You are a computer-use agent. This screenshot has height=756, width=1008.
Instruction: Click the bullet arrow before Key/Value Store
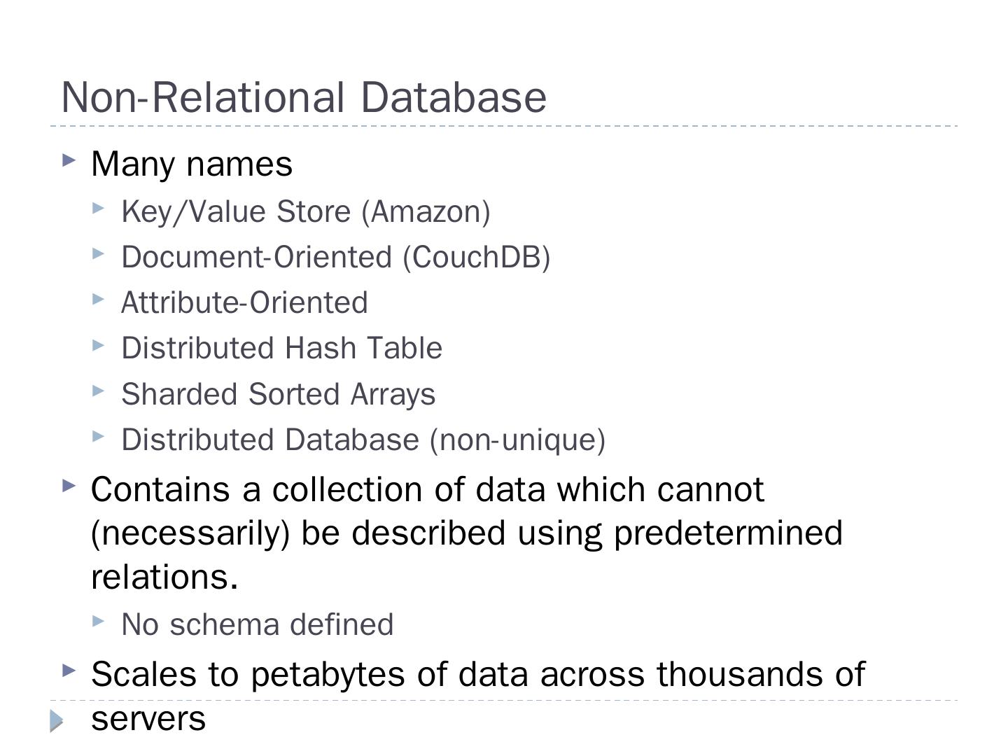(x=98, y=208)
